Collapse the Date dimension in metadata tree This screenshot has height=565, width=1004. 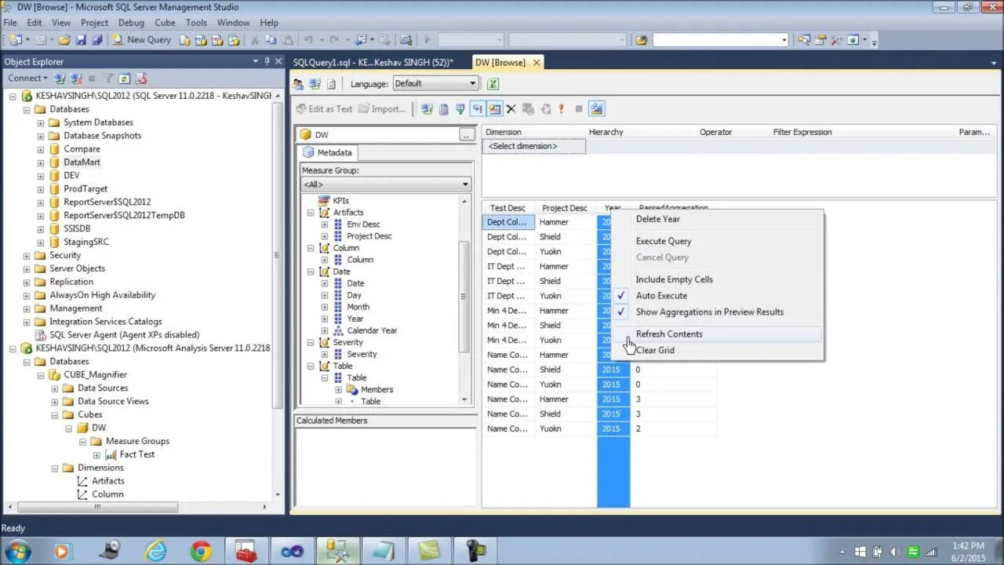[311, 272]
